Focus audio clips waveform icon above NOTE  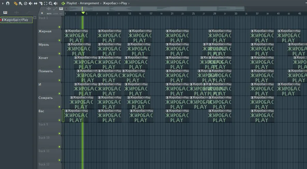click(x=49, y=9)
